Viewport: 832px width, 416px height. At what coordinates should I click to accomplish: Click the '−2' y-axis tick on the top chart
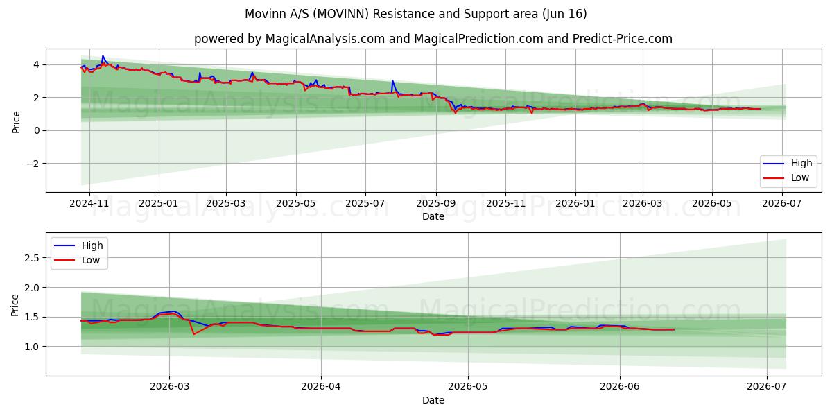click(x=32, y=164)
